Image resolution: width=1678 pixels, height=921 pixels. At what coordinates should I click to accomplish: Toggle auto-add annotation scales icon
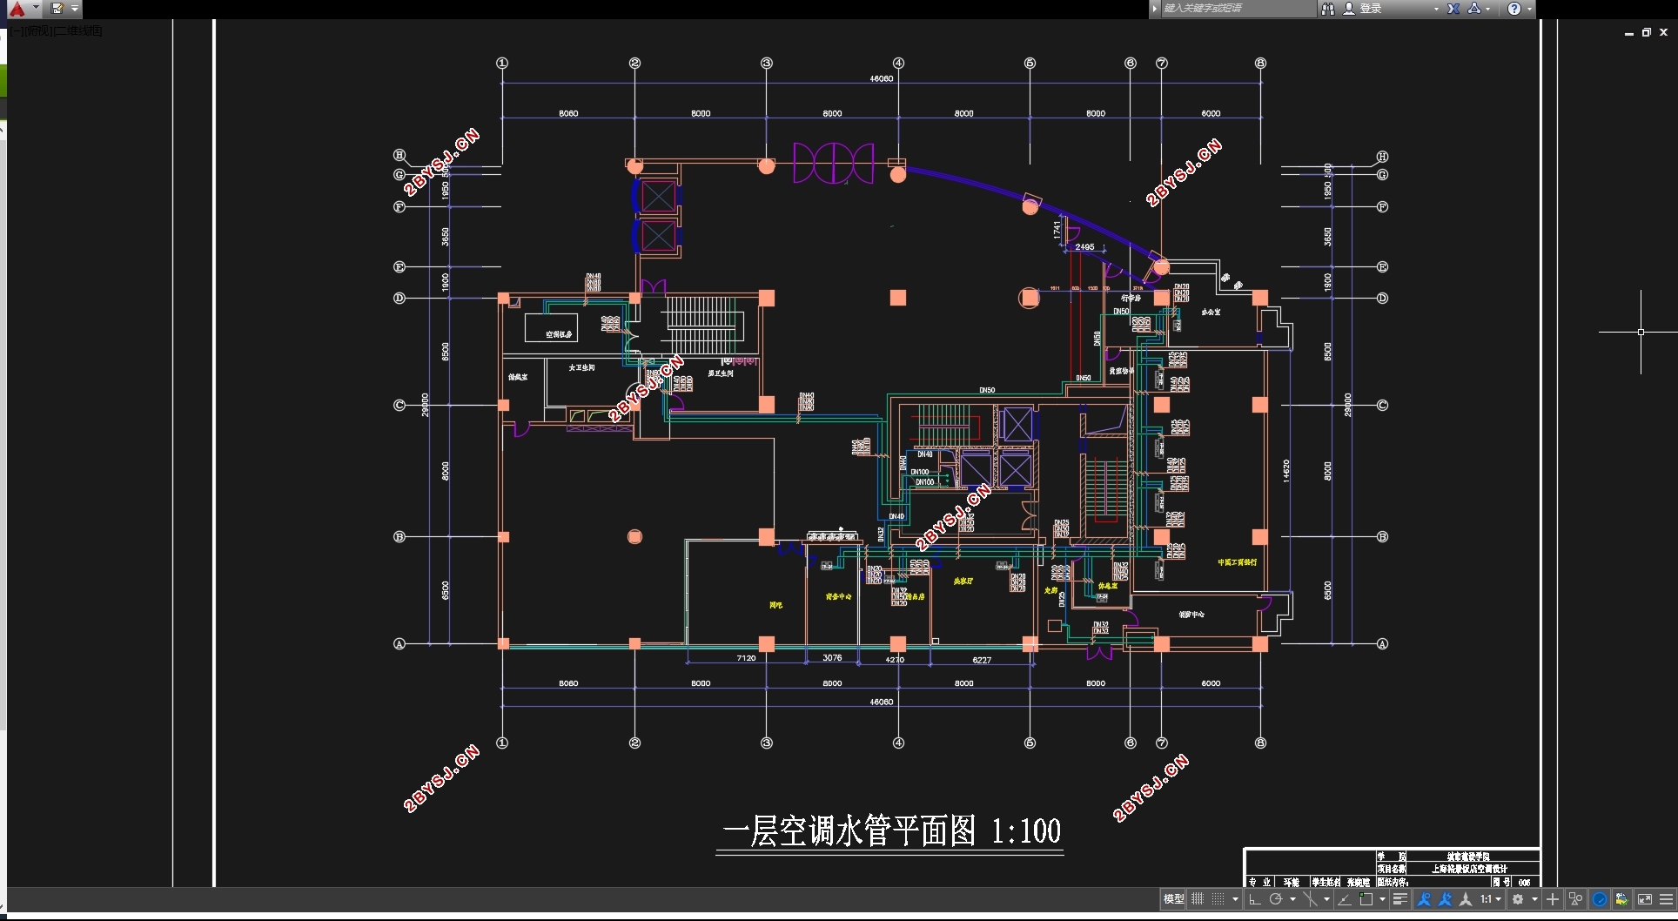pyautogui.click(x=1445, y=899)
